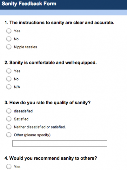Click the Other please specify text box
The height and width of the screenshot is (170, 127).
(x=60, y=143)
